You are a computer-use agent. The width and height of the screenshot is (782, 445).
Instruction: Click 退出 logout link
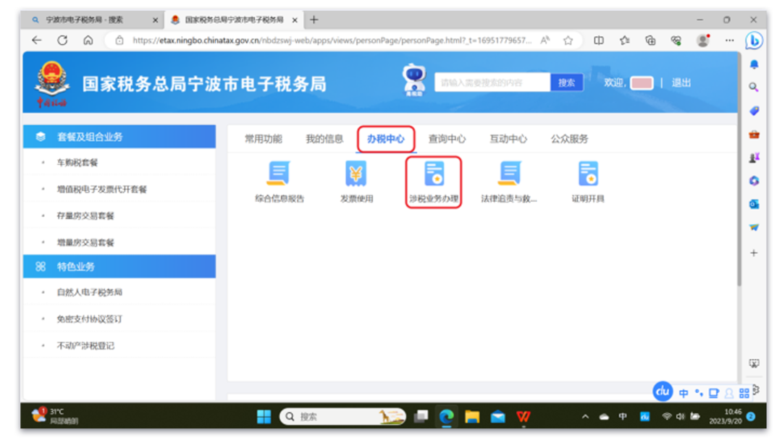(x=681, y=83)
